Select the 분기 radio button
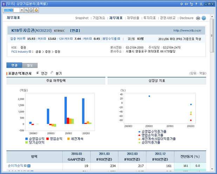Image resolution: width=217 pixels, height=174 pixels. pos(52,73)
